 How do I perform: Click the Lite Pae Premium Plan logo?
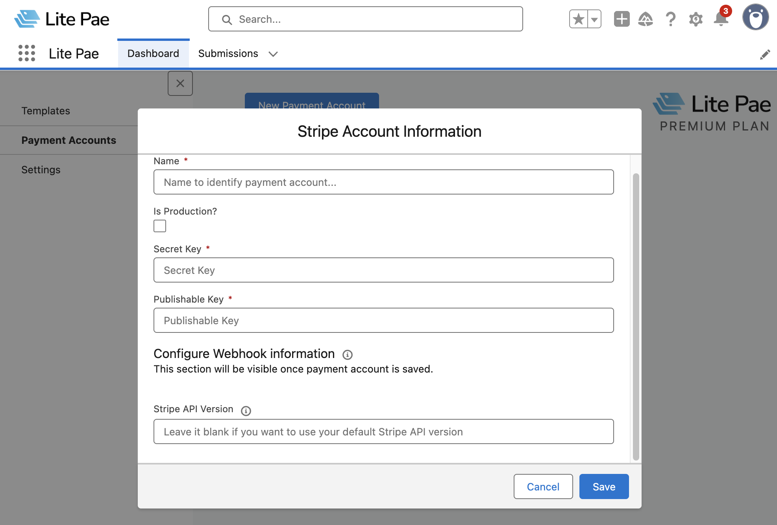point(712,112)
